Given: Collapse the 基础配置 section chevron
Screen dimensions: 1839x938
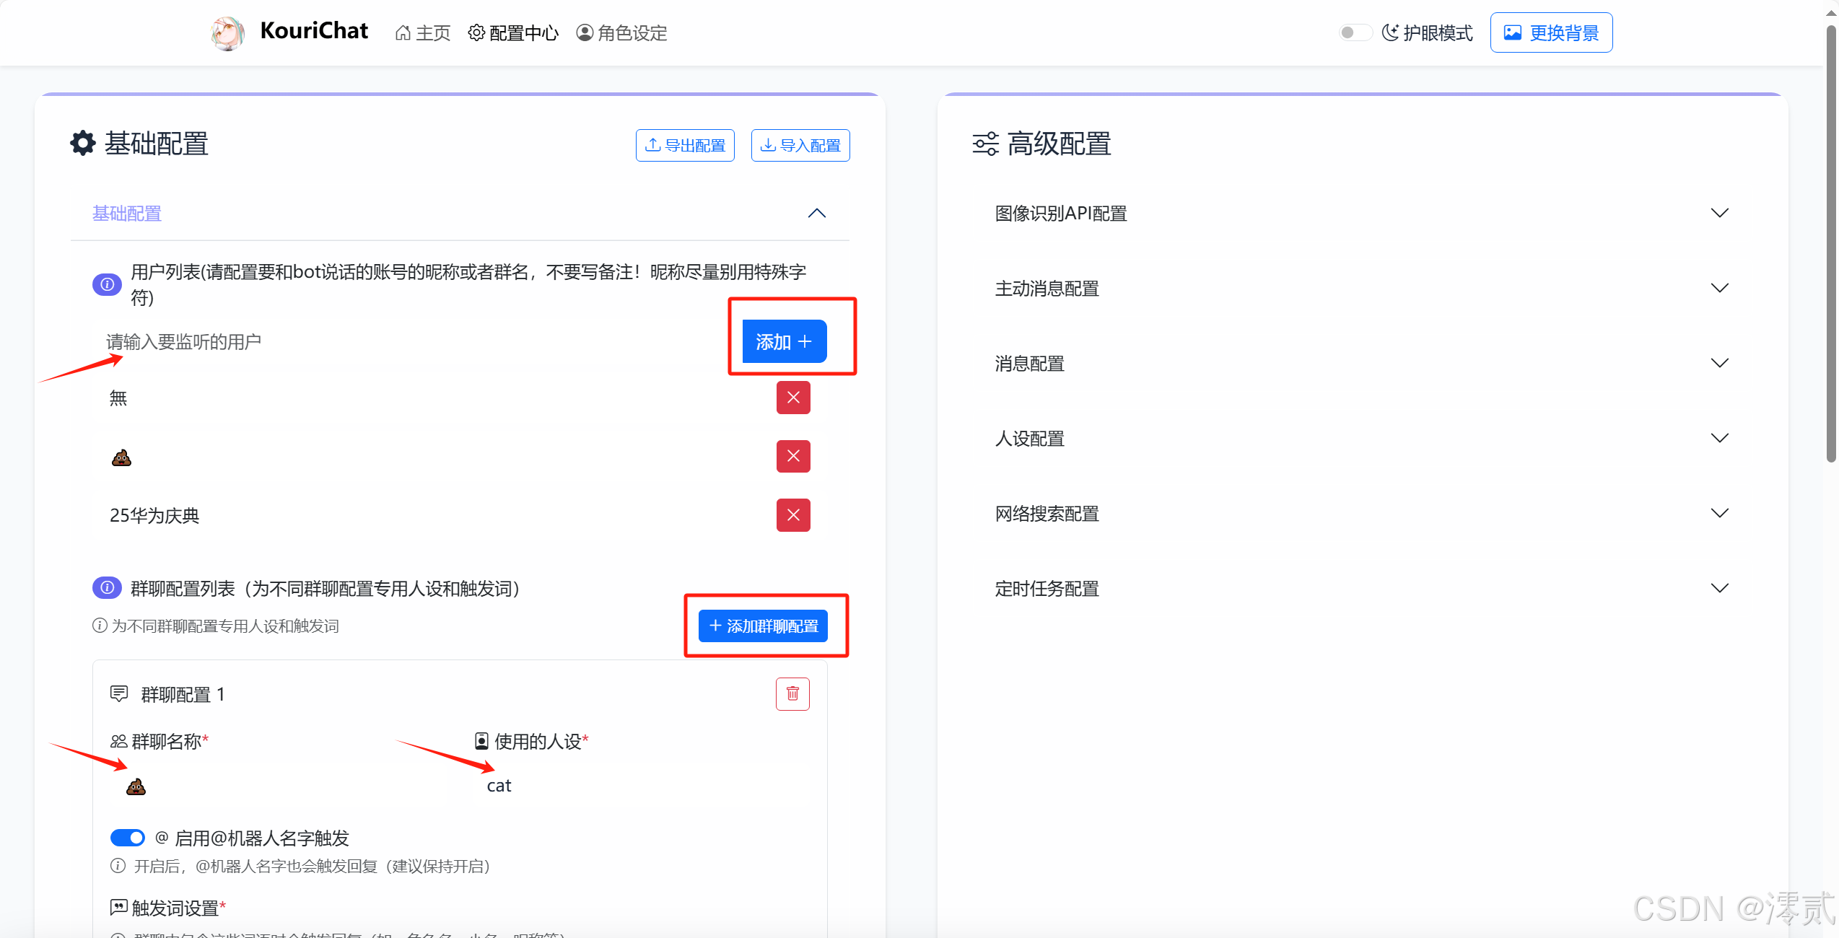Looking at the screenshot, I should (816, 213).
